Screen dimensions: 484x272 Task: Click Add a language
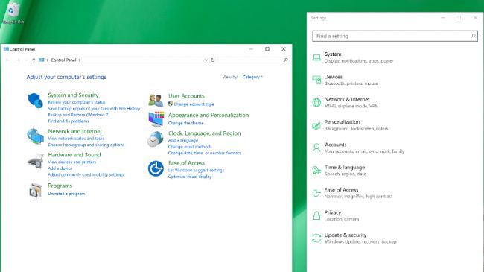click(183, 140)
